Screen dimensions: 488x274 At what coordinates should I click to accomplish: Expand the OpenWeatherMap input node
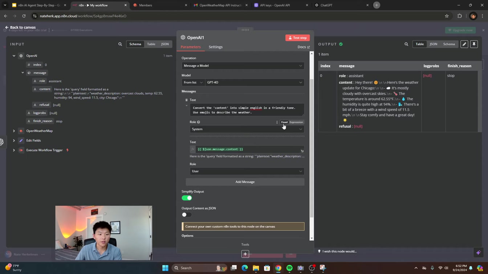pyautogui.click(x=14, y=131)
